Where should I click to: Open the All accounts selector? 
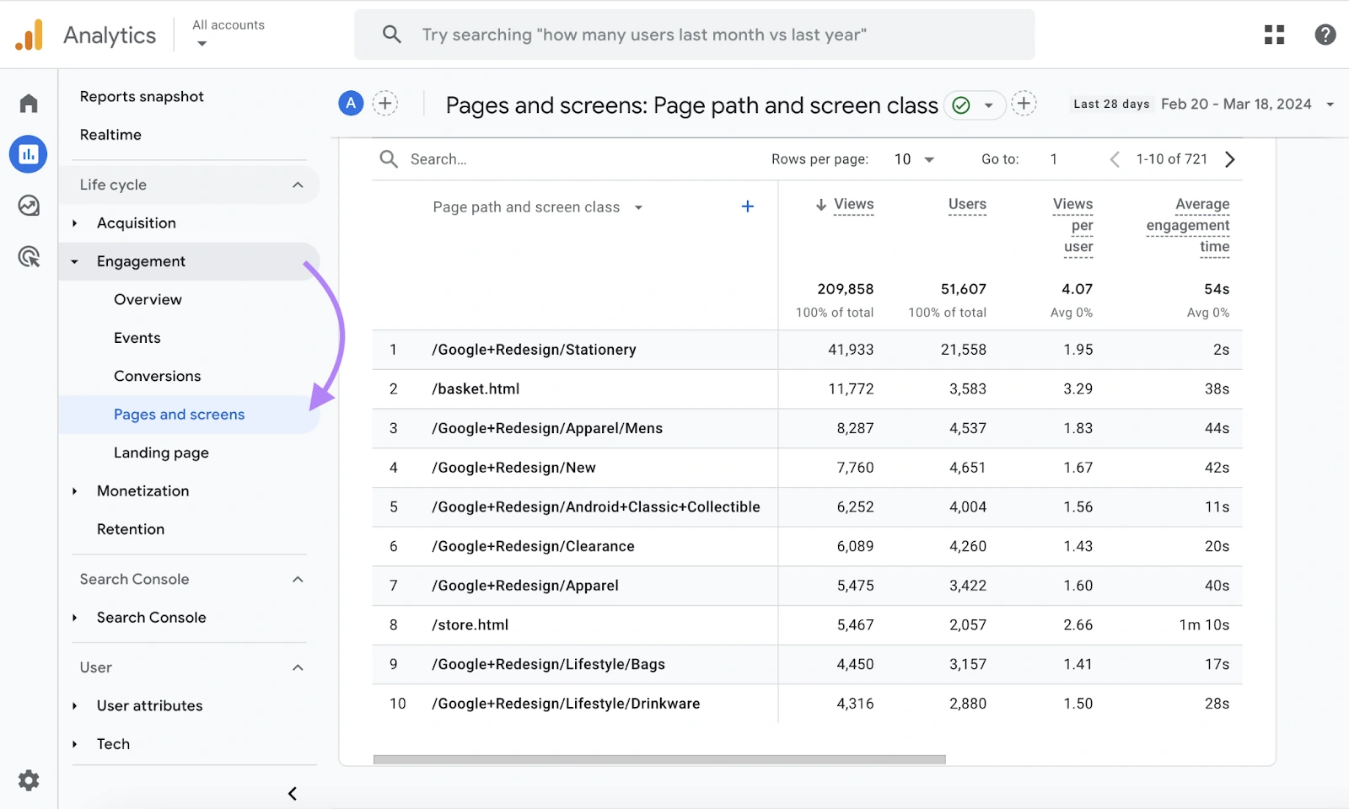click(x=228, y=34)
